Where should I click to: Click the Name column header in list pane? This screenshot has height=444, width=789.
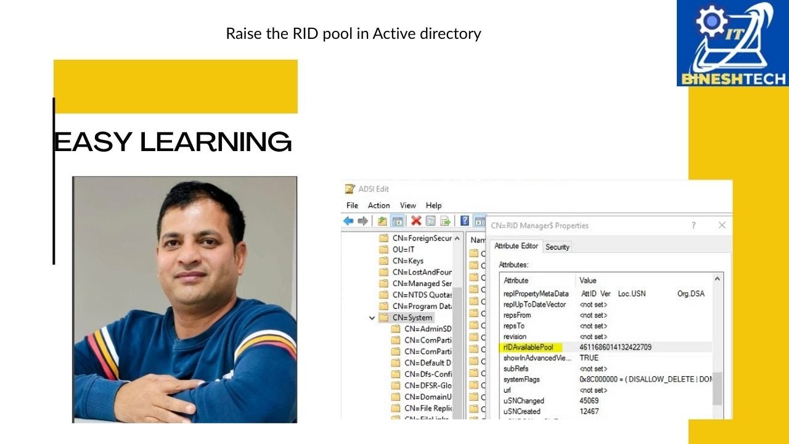click(x=477, y=240)
